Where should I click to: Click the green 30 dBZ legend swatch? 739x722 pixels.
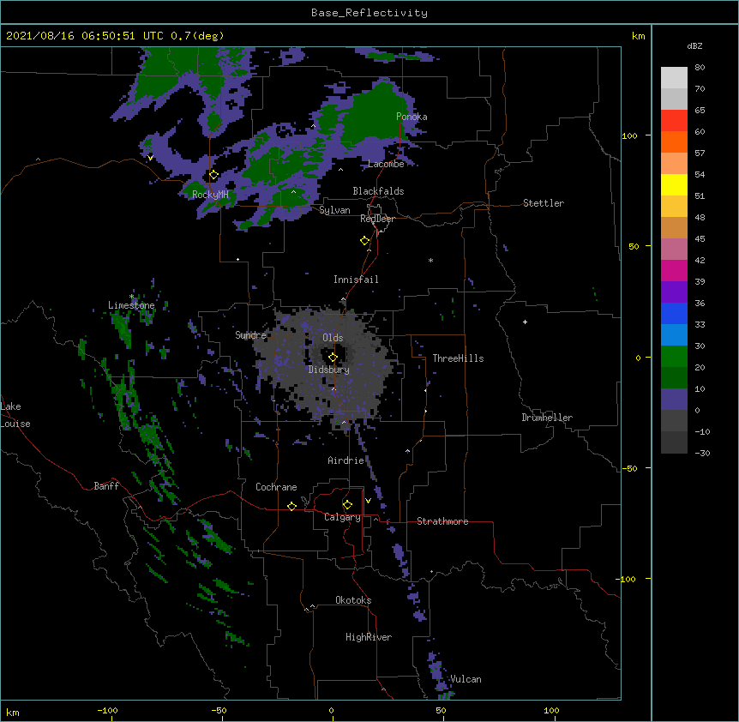[674, 356]
